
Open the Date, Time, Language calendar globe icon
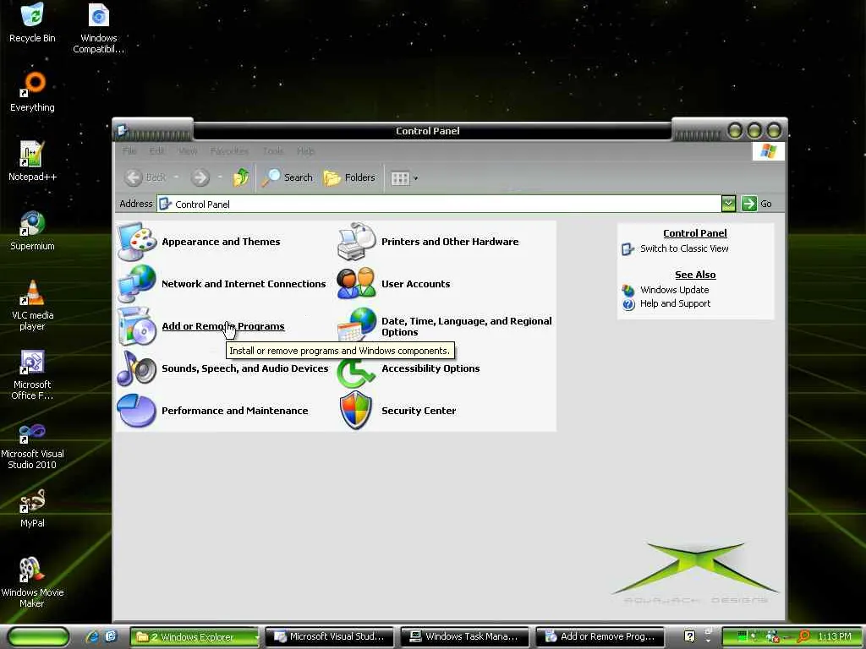356,325
